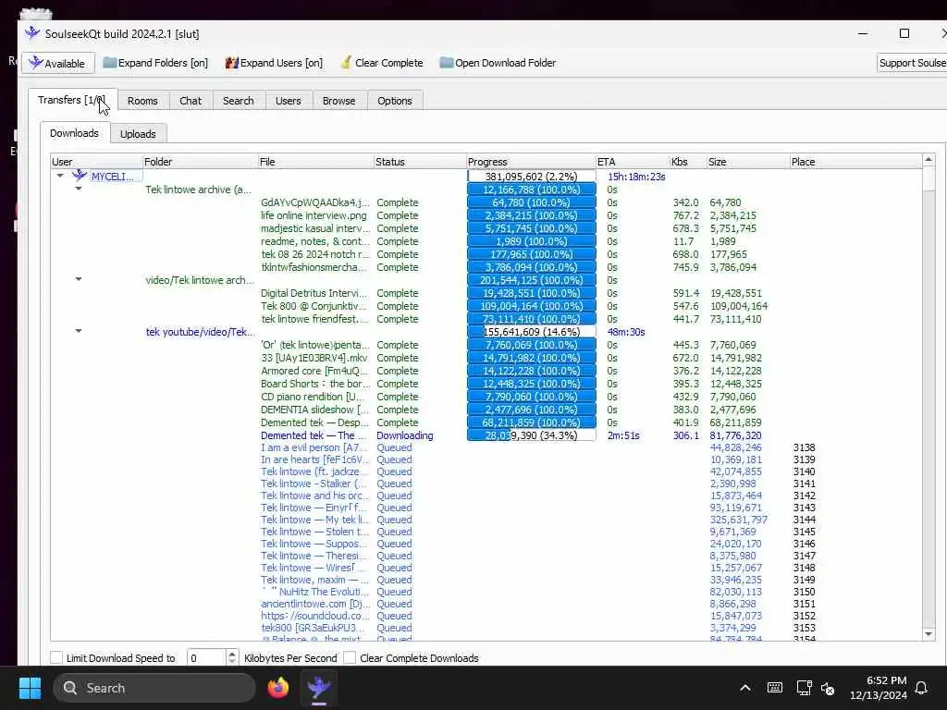Viewport: 947px width, 710px height.
Task: Toggle Expand Folders [on] button
Action: click(x=155, y=63)
